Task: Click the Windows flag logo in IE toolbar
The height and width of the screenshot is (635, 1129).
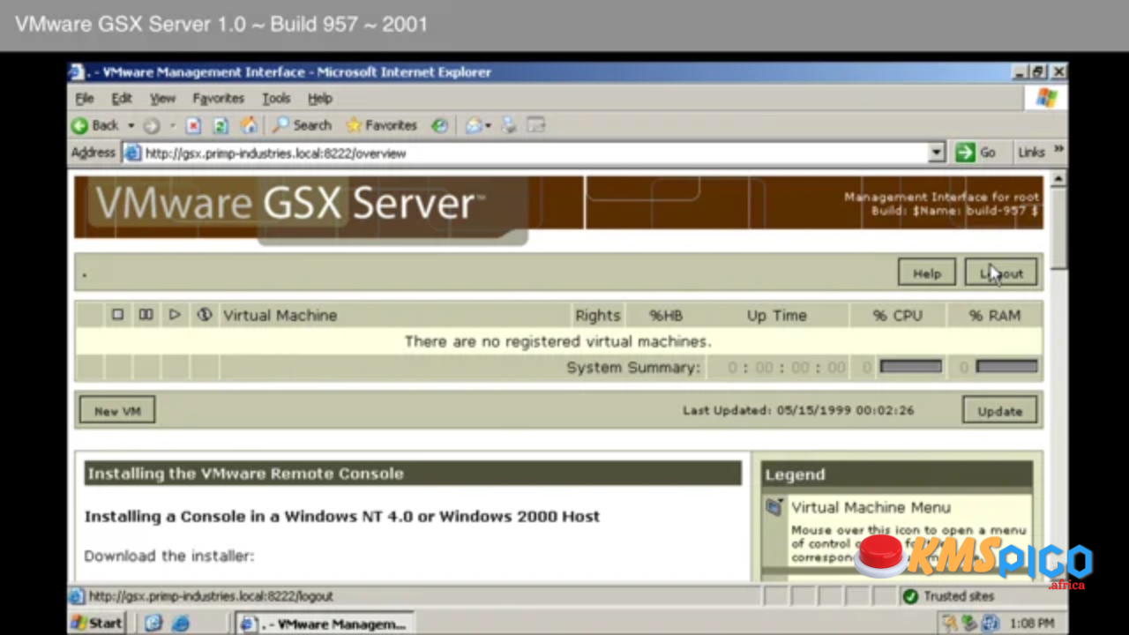Action: coord(1046,98)
